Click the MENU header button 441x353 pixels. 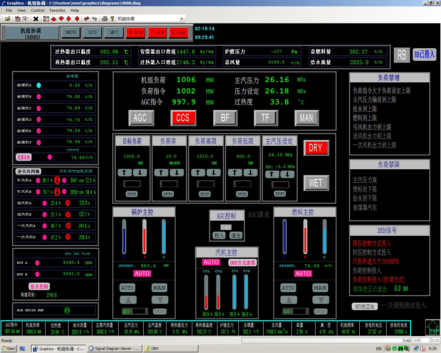click(x=71, y=32)
